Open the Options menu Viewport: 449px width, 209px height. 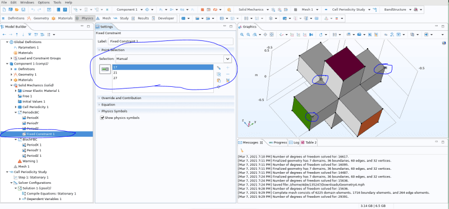[x=44, y=2]
